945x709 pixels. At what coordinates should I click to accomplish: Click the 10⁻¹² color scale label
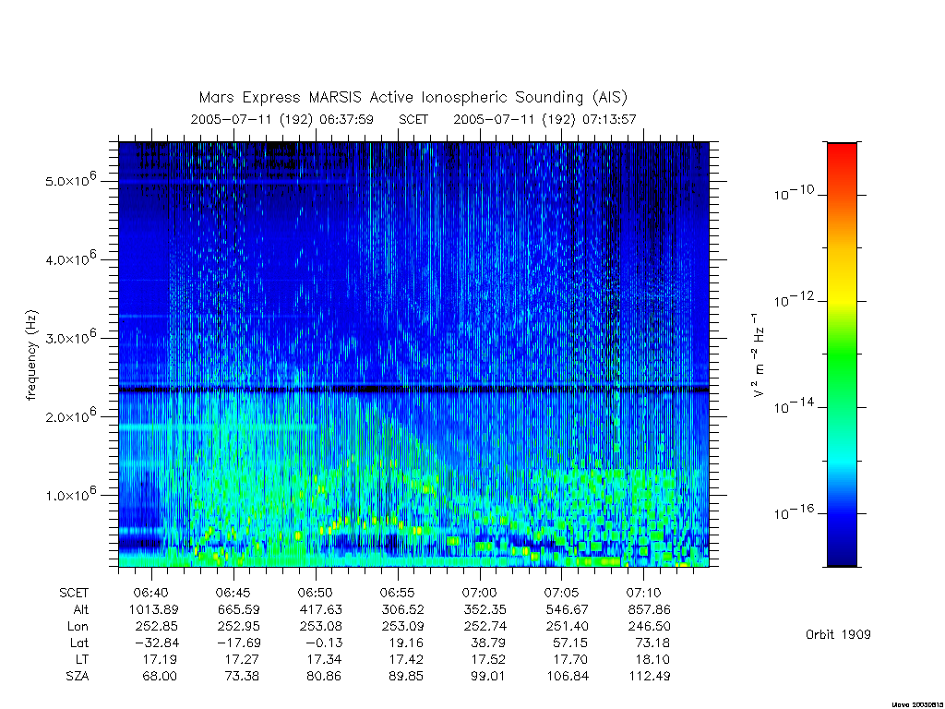tap(794, 300)
